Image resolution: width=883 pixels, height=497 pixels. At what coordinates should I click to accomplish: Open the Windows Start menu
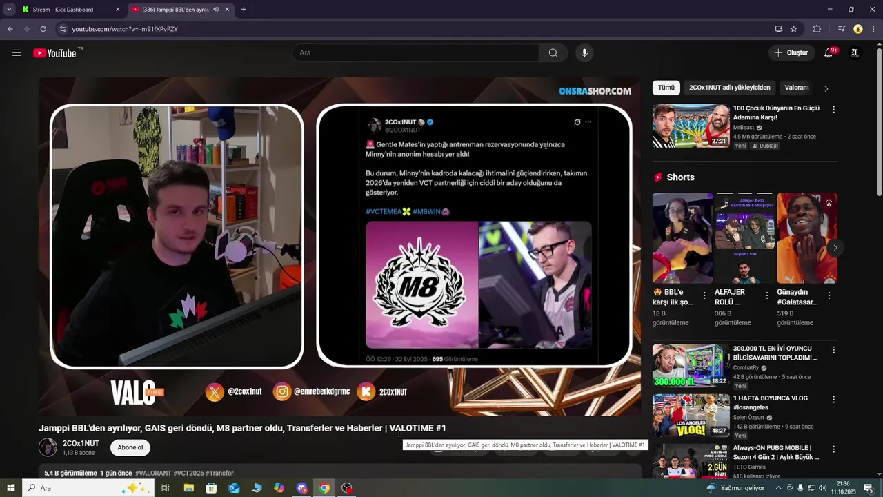click(x=10, y=488)
